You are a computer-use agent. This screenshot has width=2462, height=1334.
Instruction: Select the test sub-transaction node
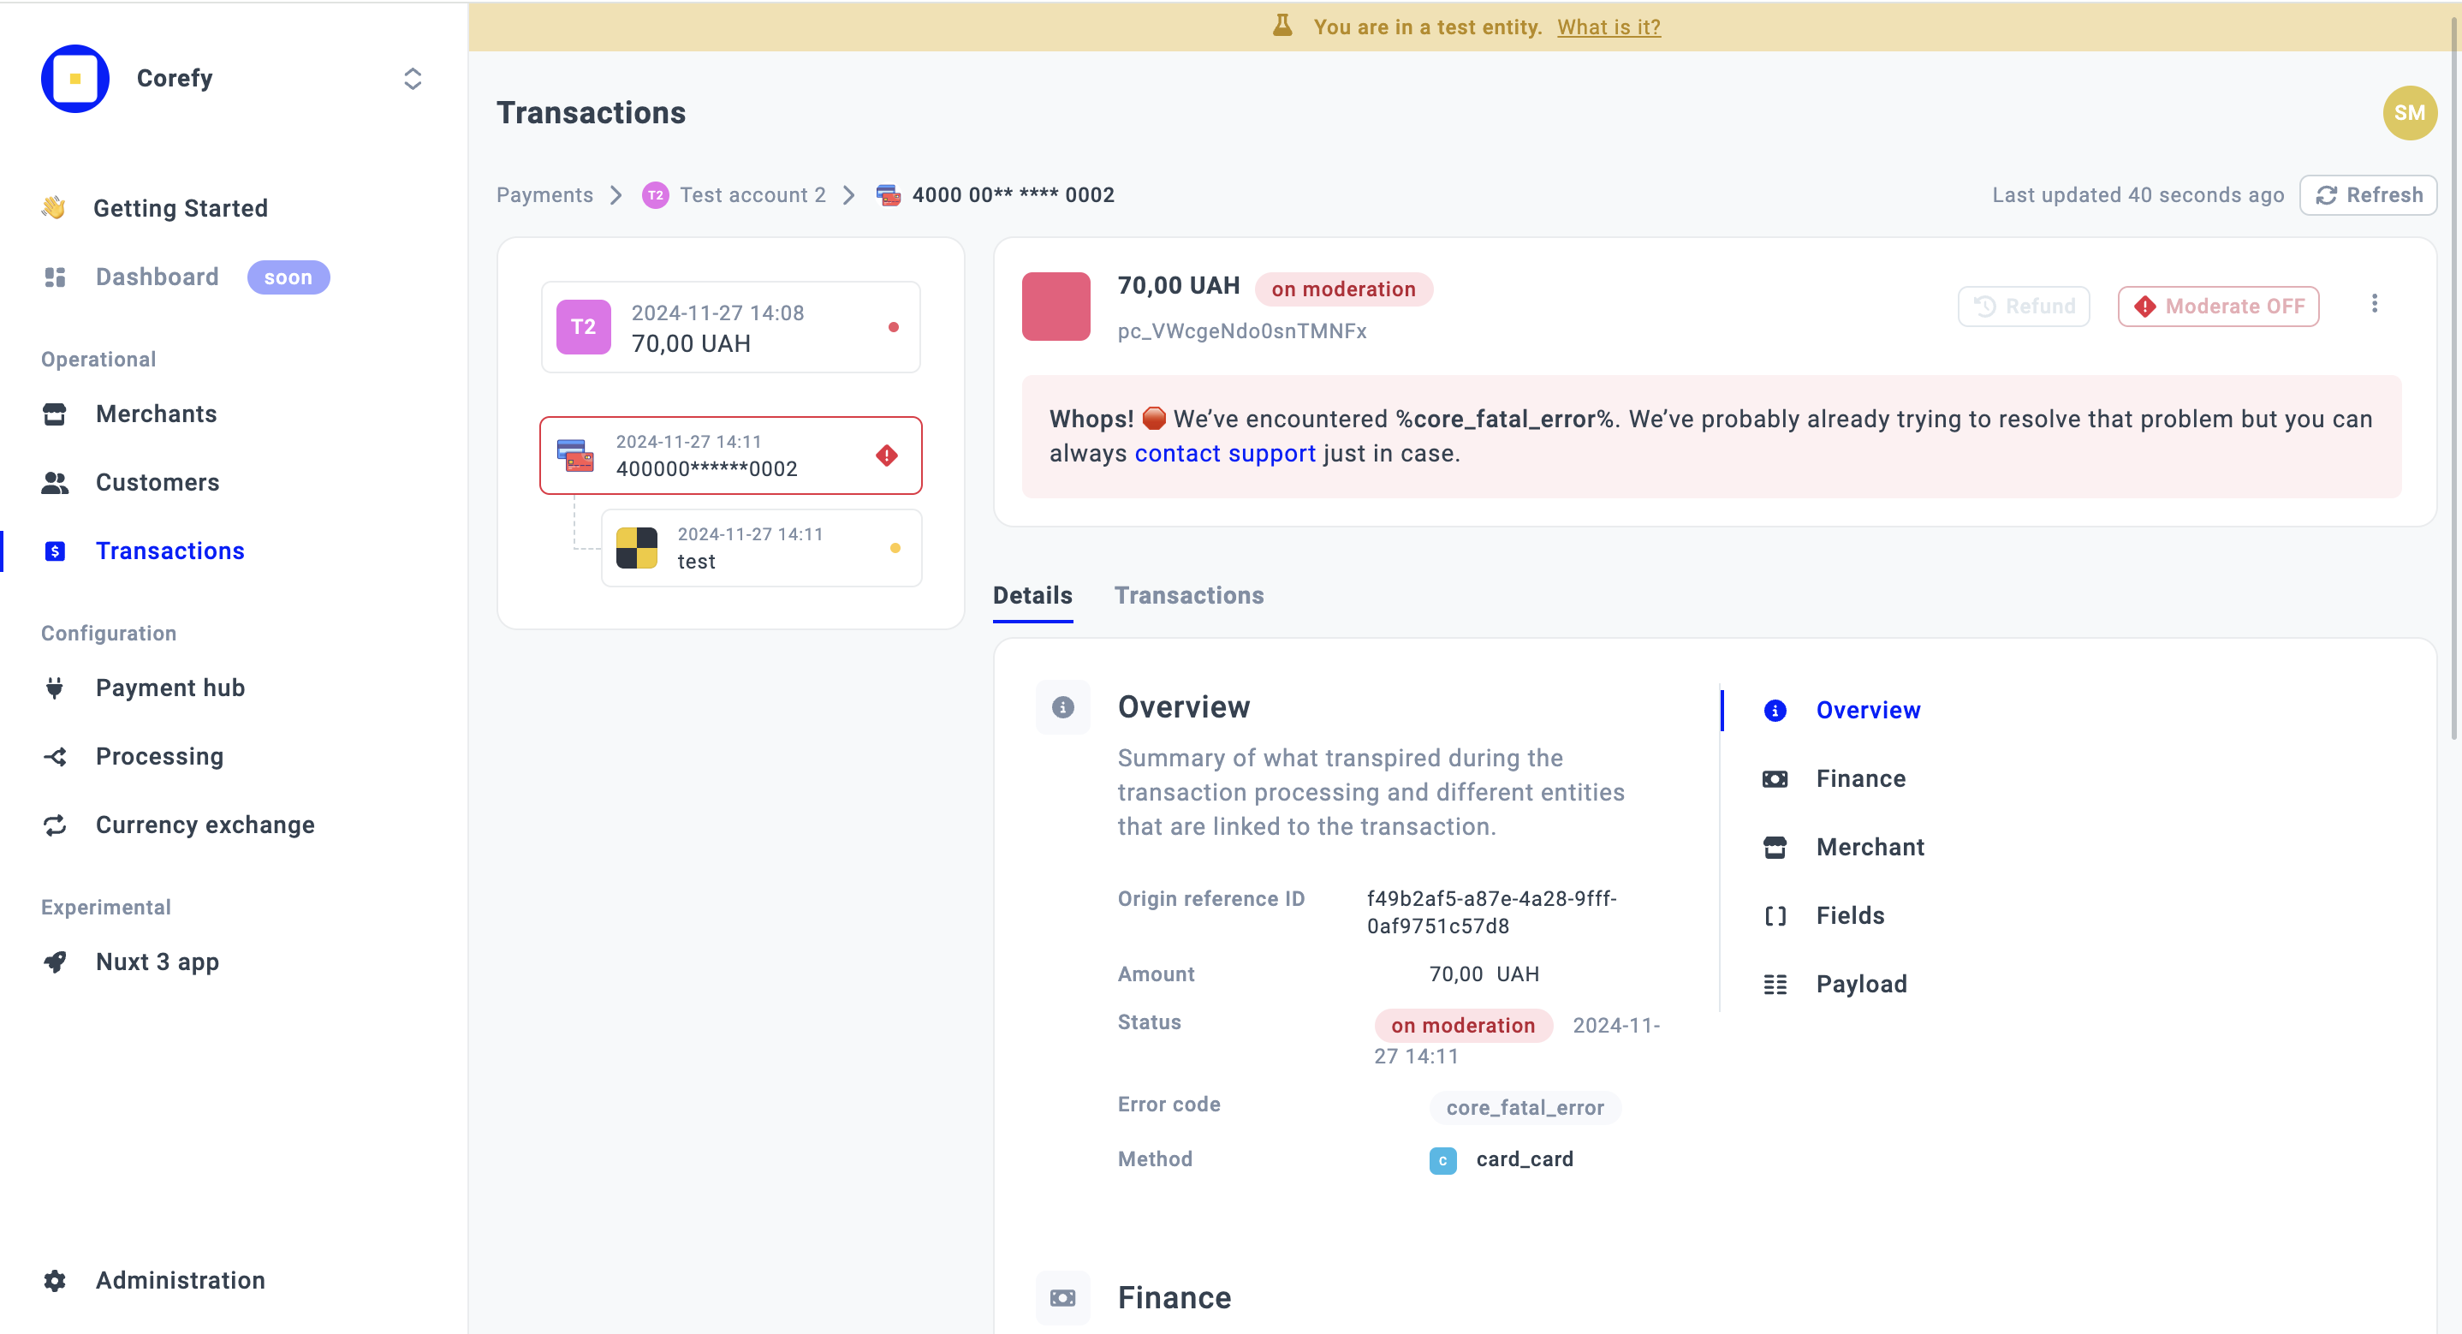click(761, 548)
